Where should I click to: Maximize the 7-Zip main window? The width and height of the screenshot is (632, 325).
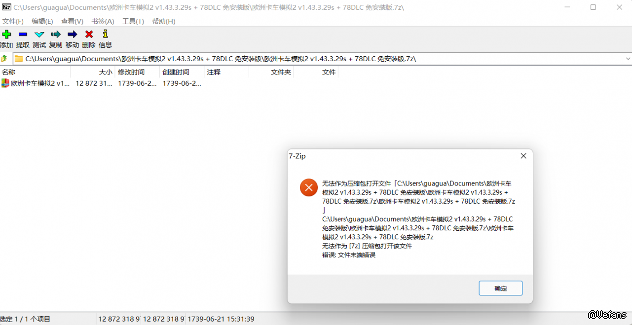593,7
